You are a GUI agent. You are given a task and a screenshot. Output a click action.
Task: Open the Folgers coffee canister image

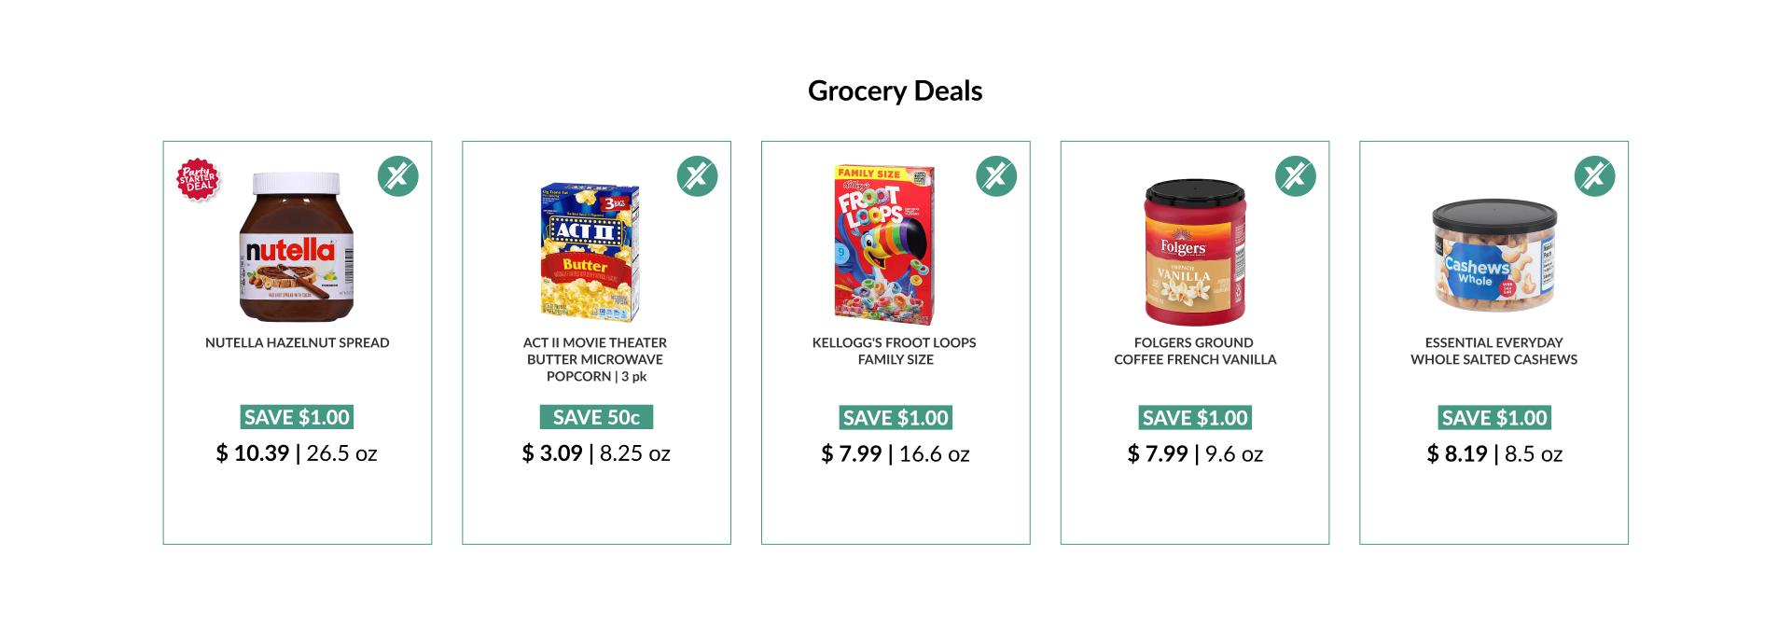(x=1195, y=253)
